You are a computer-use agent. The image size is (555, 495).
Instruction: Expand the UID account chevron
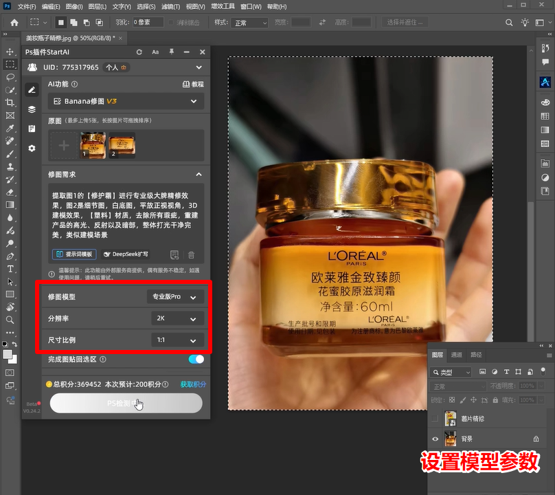[199, 67]
